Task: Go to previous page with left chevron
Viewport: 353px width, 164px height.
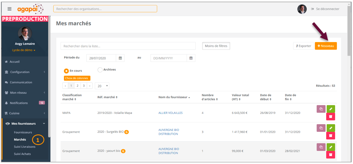Action: click(x=65, y=86)
